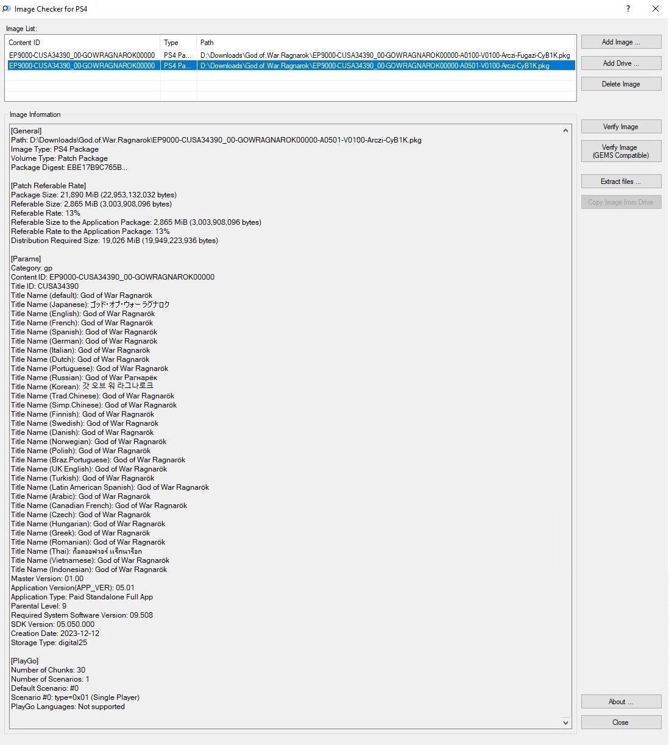Click the Title Name (Thai) line
This screenshot has width=669, height=745.
point(76,551)
